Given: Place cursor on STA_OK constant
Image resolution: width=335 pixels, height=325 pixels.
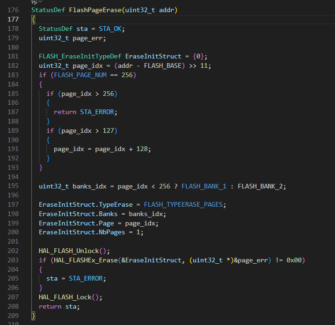Looking at the screenshot, I should click(110, 29).
